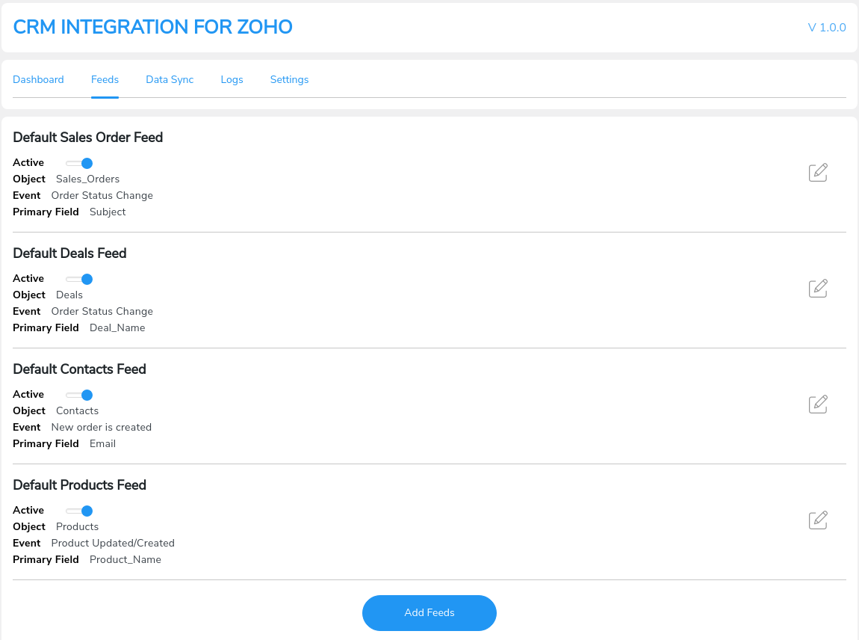Select the Feeds tab
This screenshot has height=640, width=859.
pos(105,79)
